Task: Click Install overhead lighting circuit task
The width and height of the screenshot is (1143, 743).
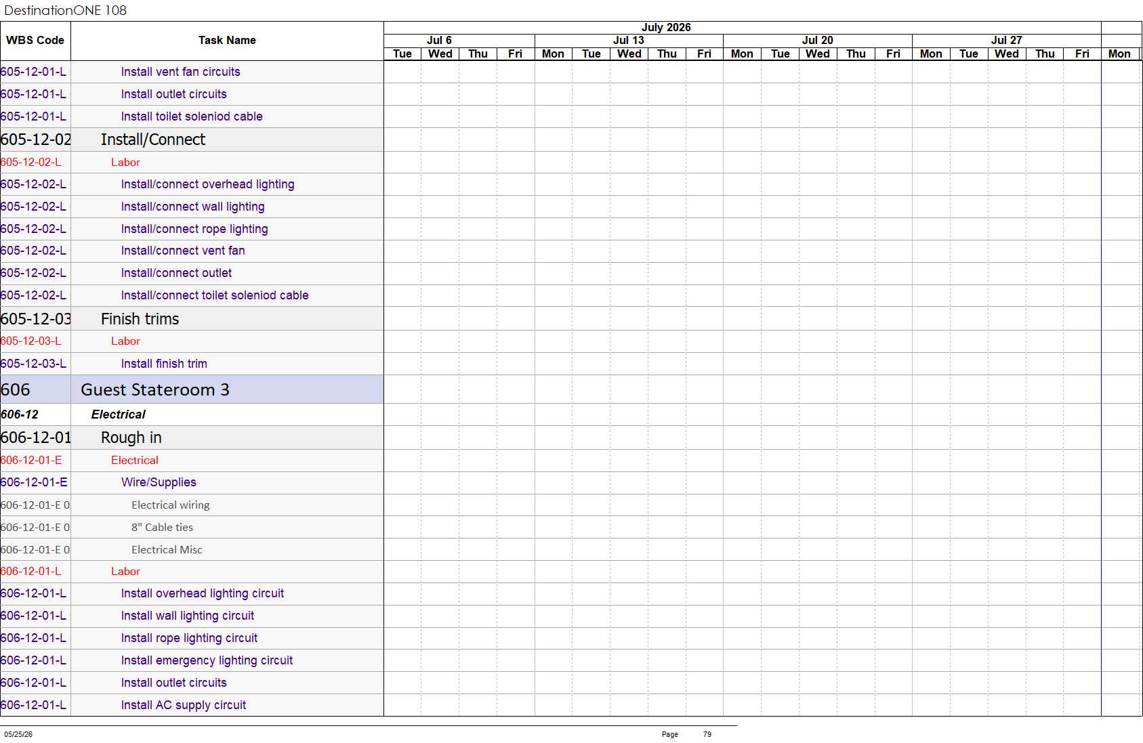Action: tap(203, 593)
